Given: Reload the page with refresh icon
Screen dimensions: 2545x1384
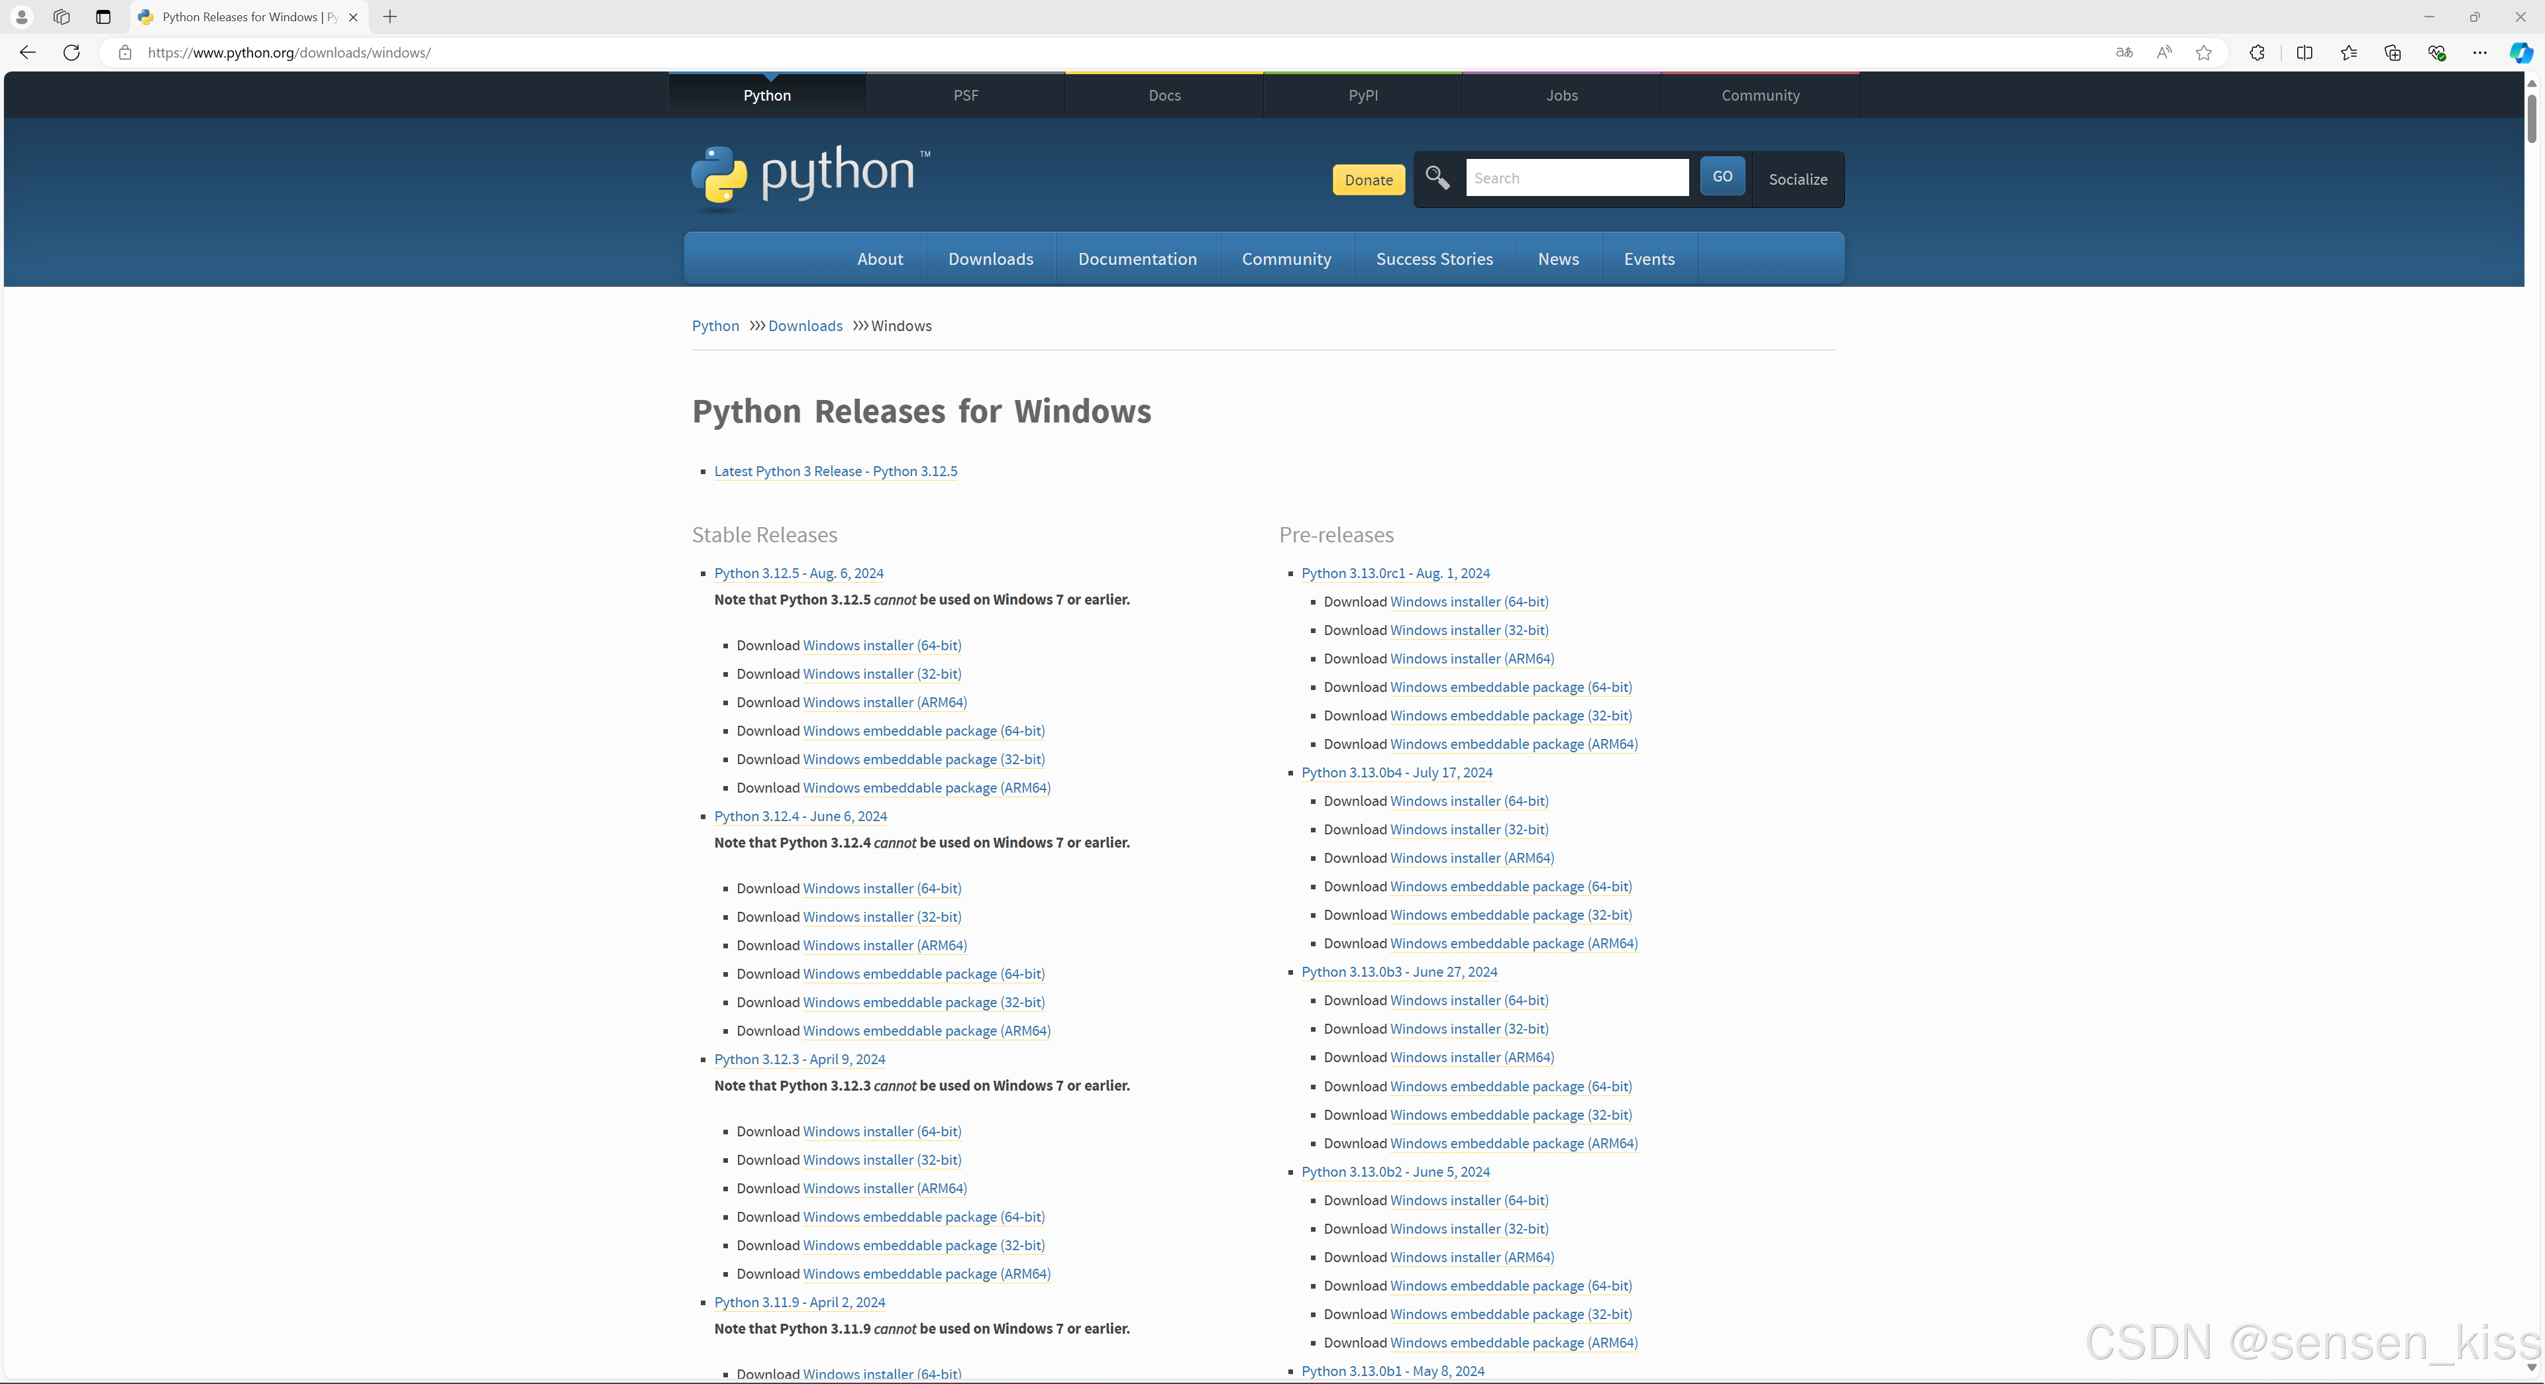Looking at the screenshot, I should pos(71,52).
